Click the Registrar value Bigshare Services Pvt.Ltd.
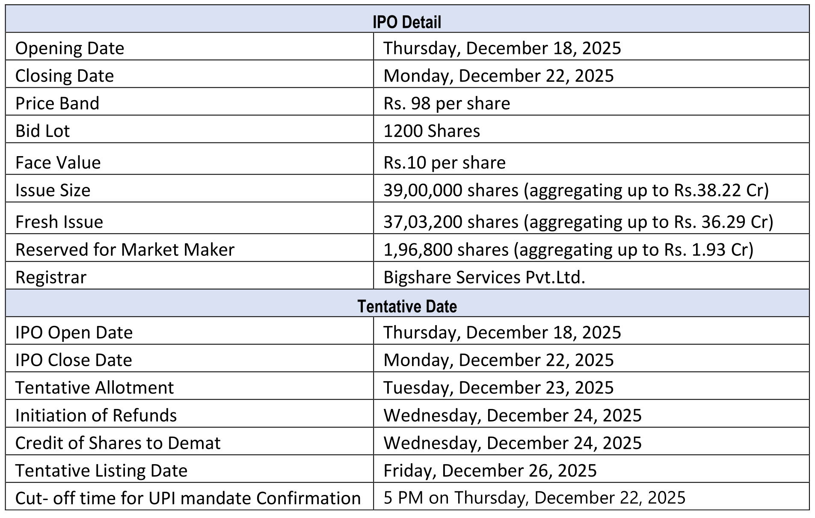Screen dimensions: 815x518 point(484,277)
